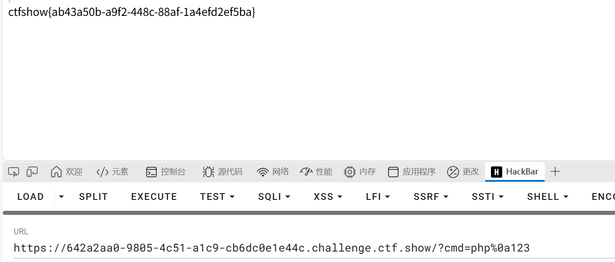Switch to the 元素 (Elements) tab
The width and height of the screenshot is (615, 262).
click(112, 172)
